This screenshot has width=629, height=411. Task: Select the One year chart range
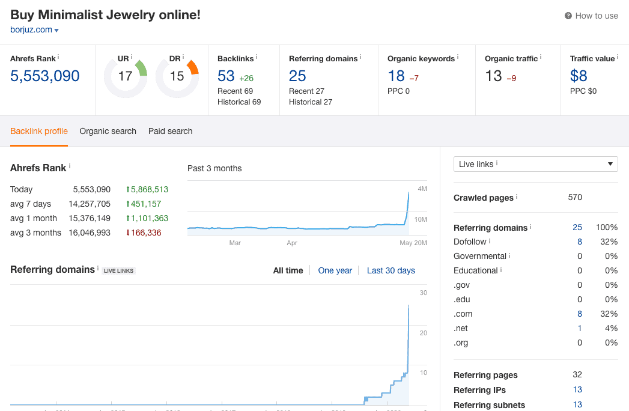click(335, 270)
